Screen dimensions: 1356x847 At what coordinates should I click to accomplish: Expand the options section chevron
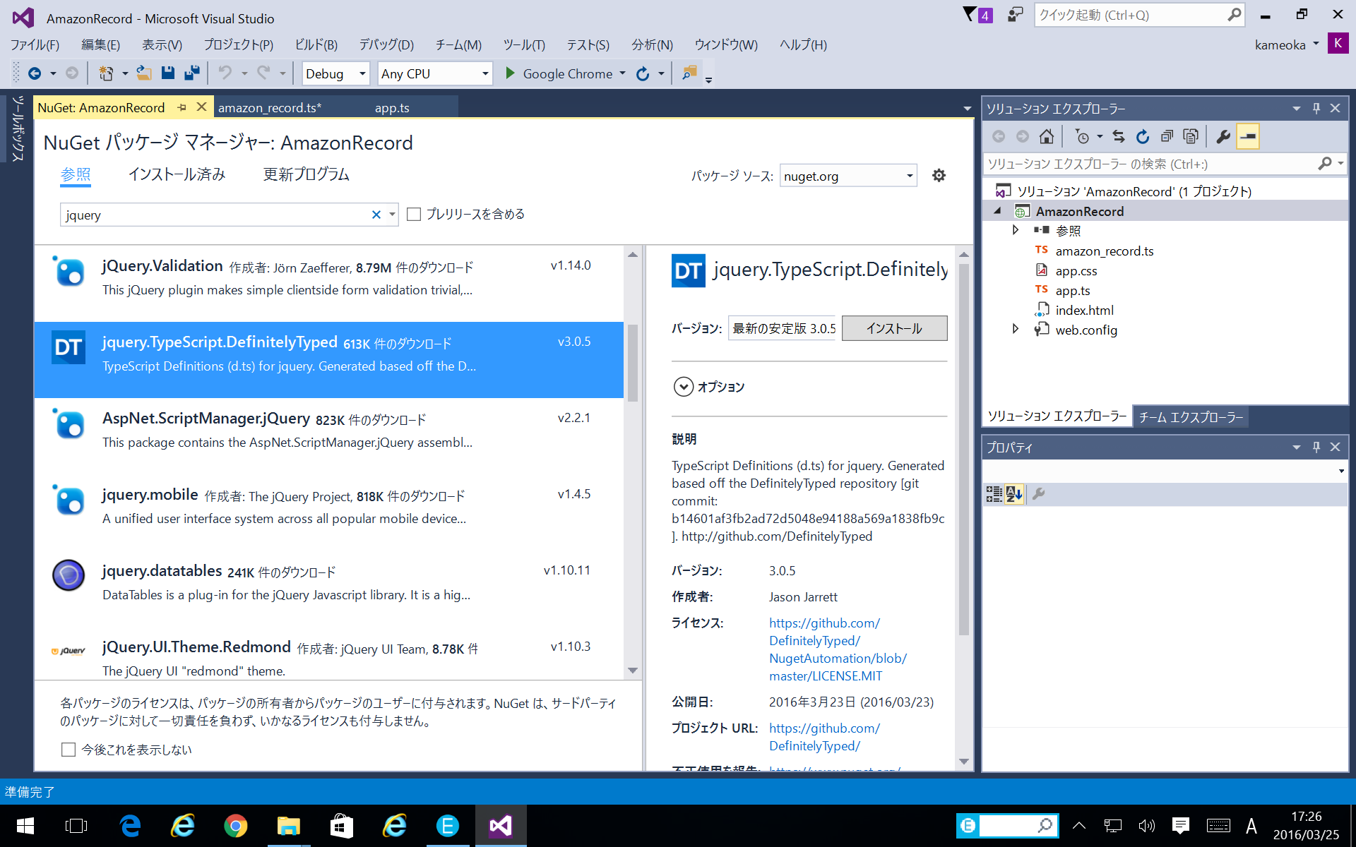pyautogui.click(x=683, y=387)
